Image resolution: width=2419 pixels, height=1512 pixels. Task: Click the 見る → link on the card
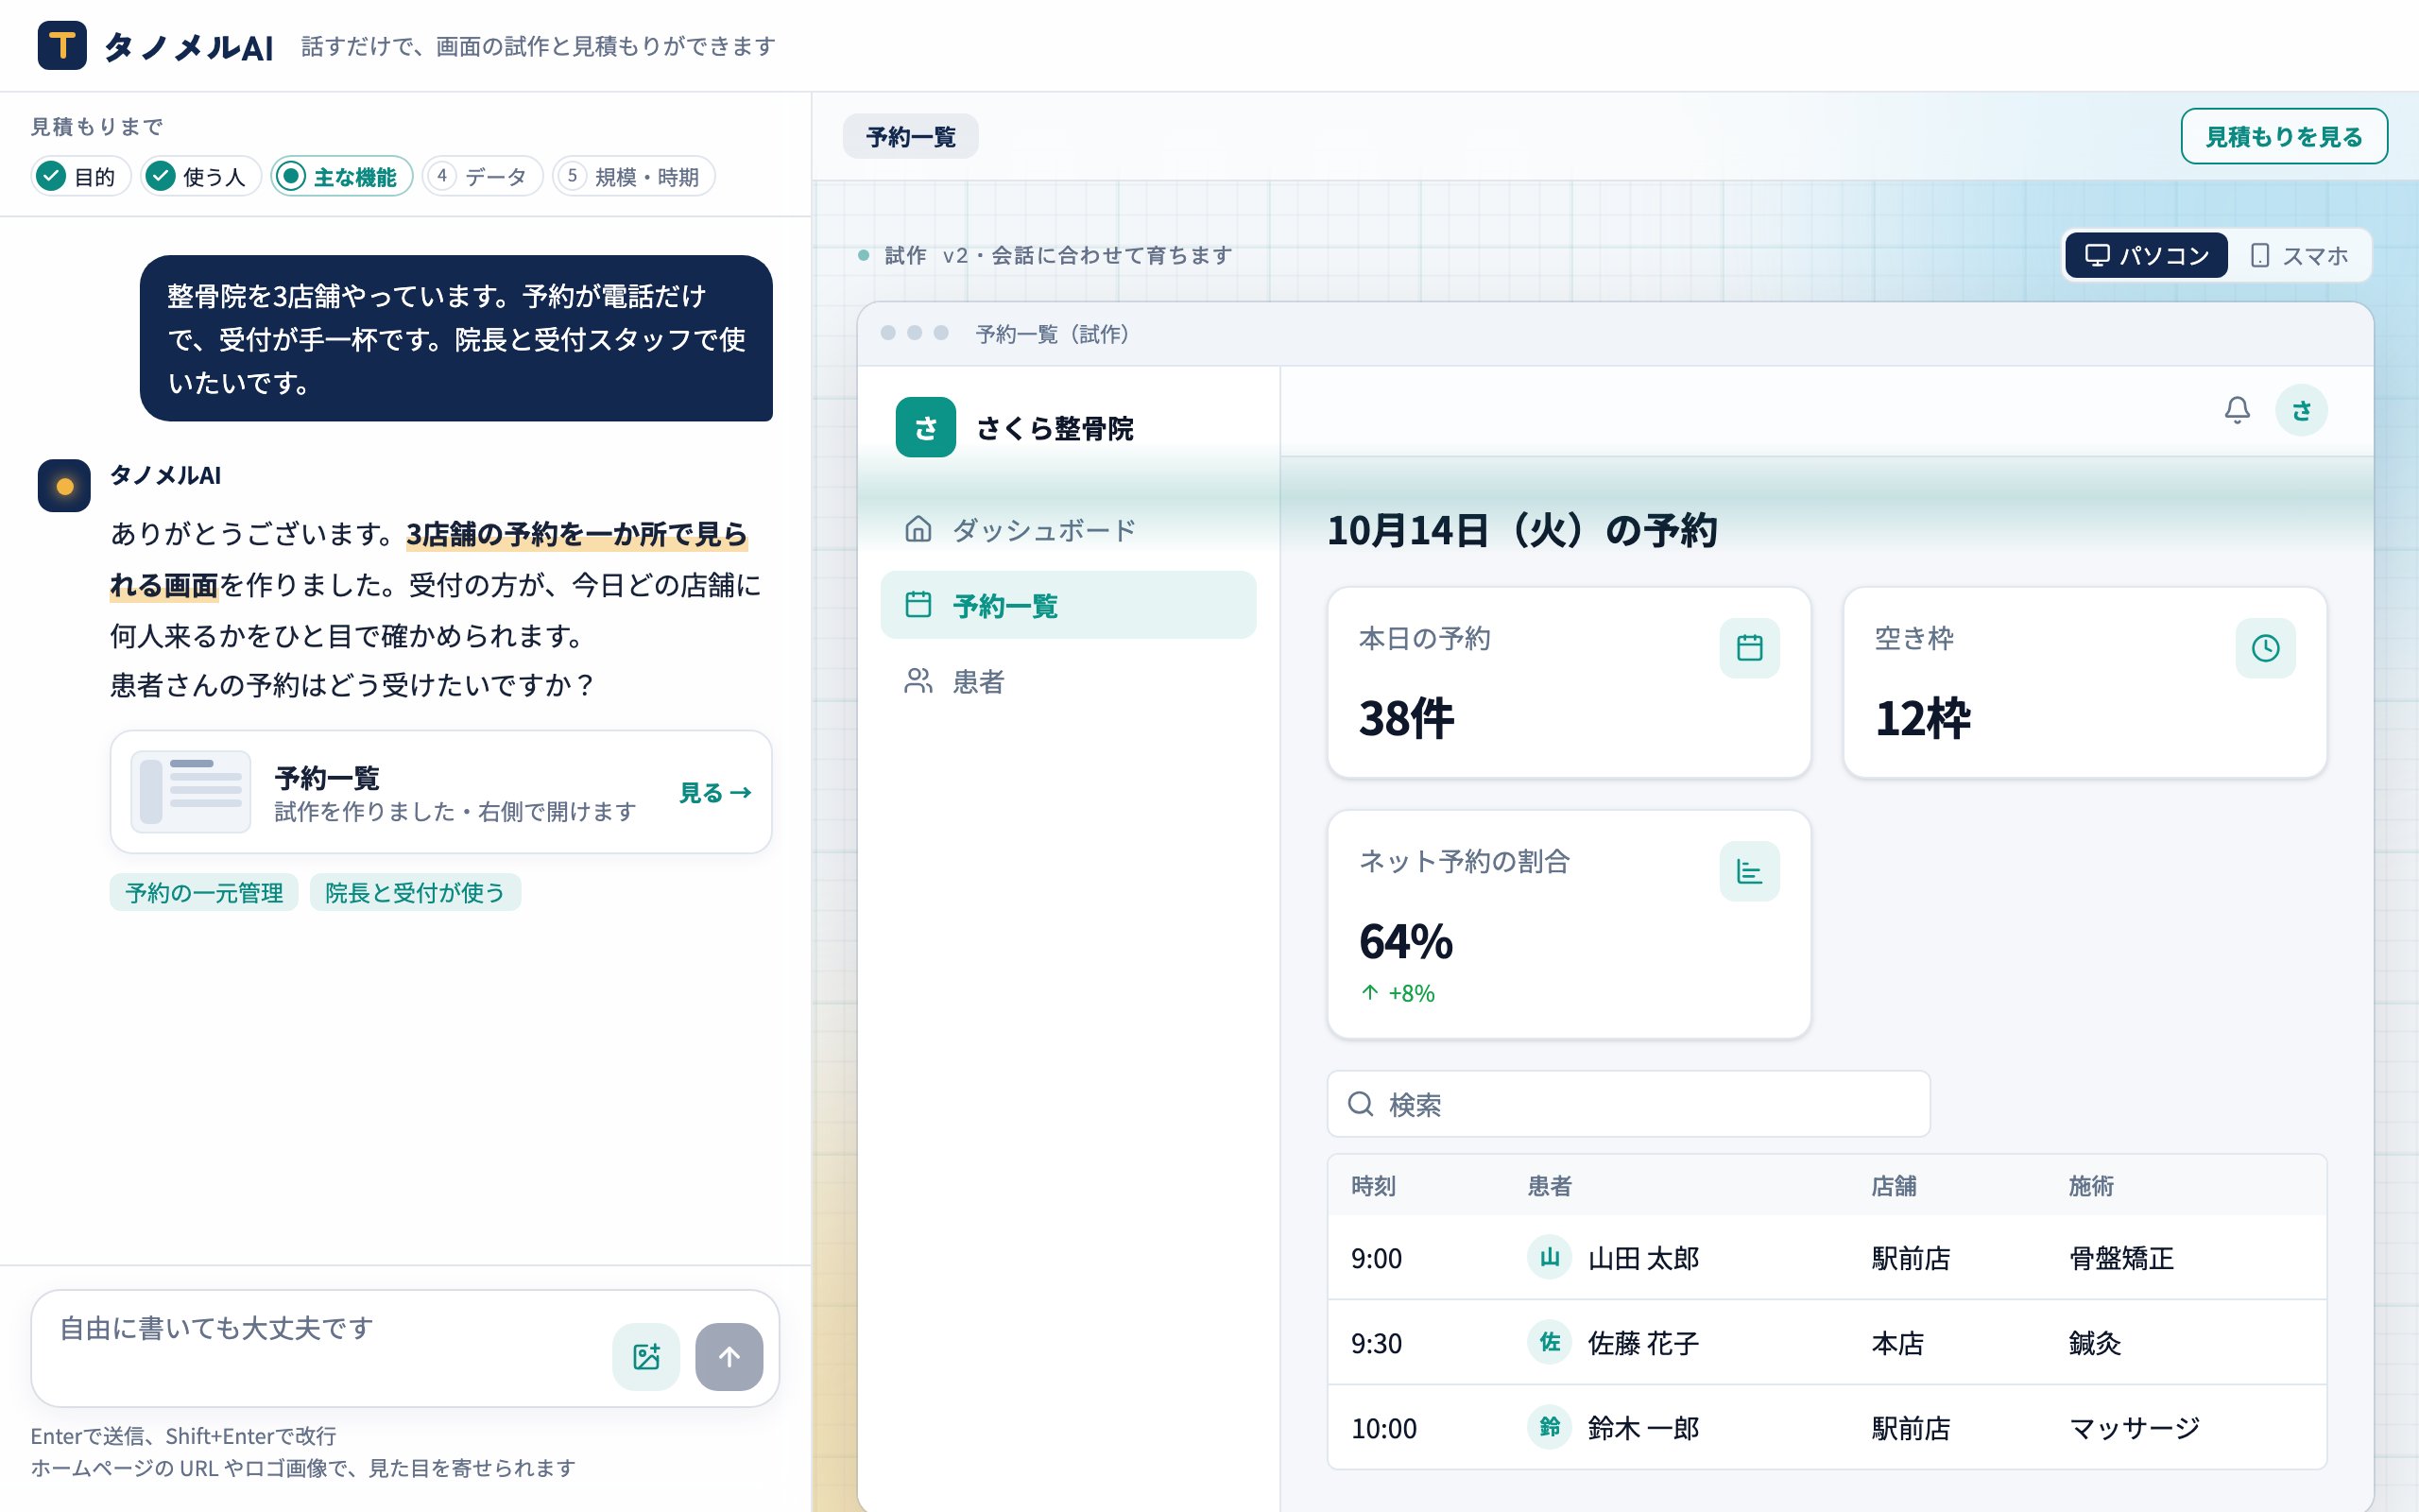click(x=714, y=793)
